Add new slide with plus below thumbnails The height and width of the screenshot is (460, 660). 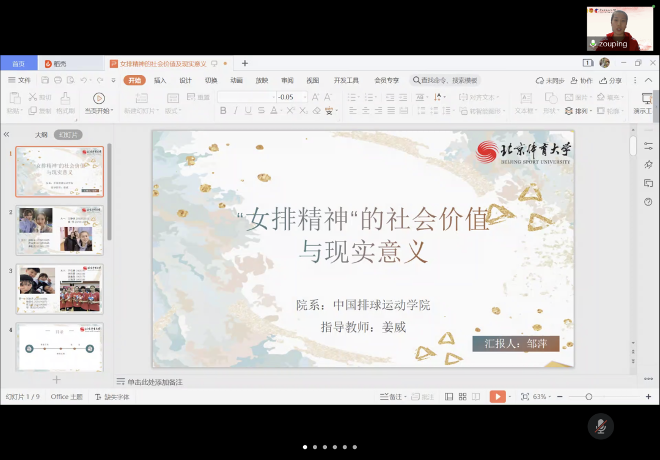click(56, 379)
